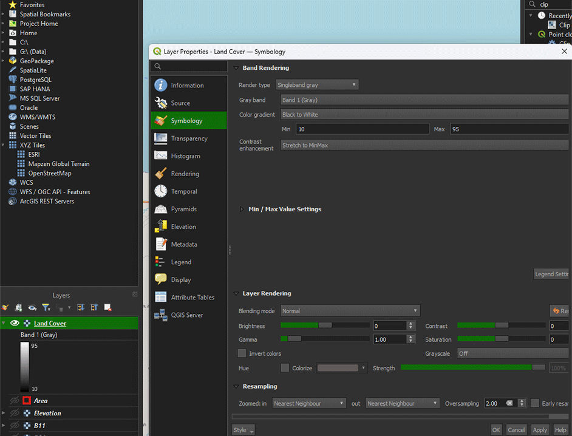The height and width of the screenshot is (436, 572).
Task: Hide the Land Cover layer
Action: (15, 323)
